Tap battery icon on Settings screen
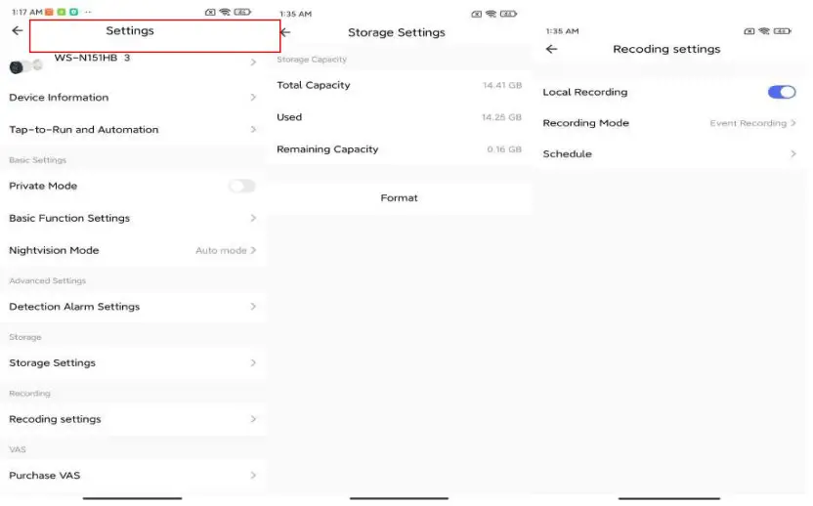 click(x=242, y=12)
